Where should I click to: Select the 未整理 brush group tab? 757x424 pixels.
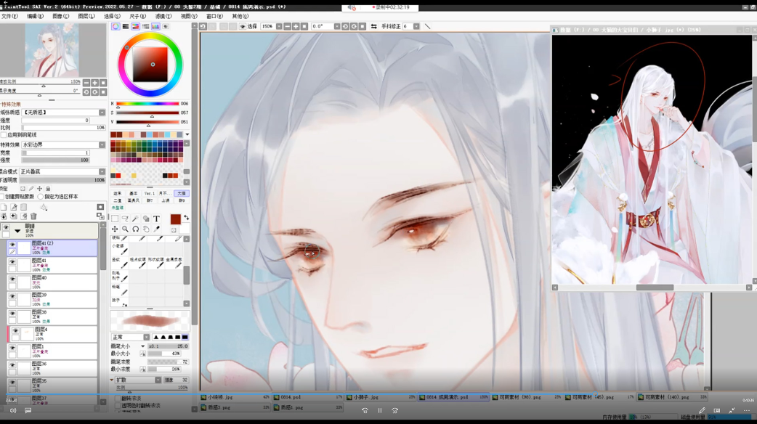click(x=118, y=208)
